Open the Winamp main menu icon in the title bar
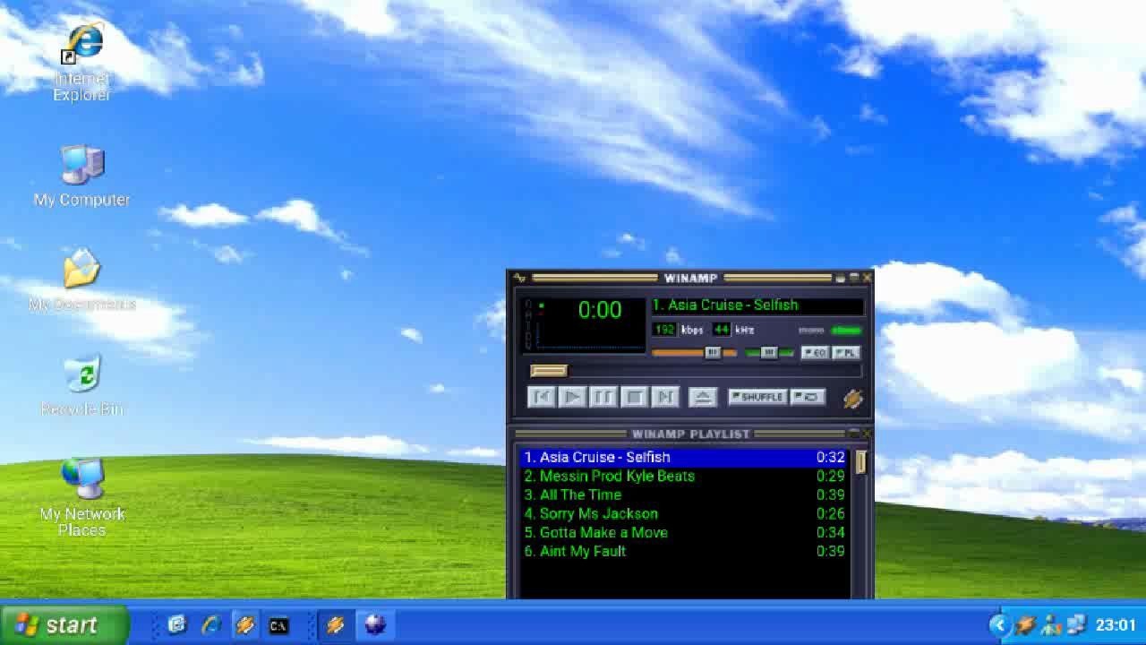The height and width of the screenshot is (645, 1146). [x=520, y=278]
